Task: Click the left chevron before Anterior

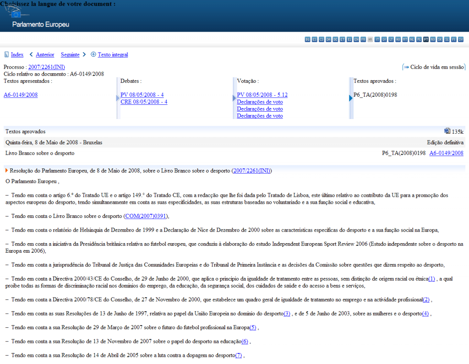Action: point(31,54)
